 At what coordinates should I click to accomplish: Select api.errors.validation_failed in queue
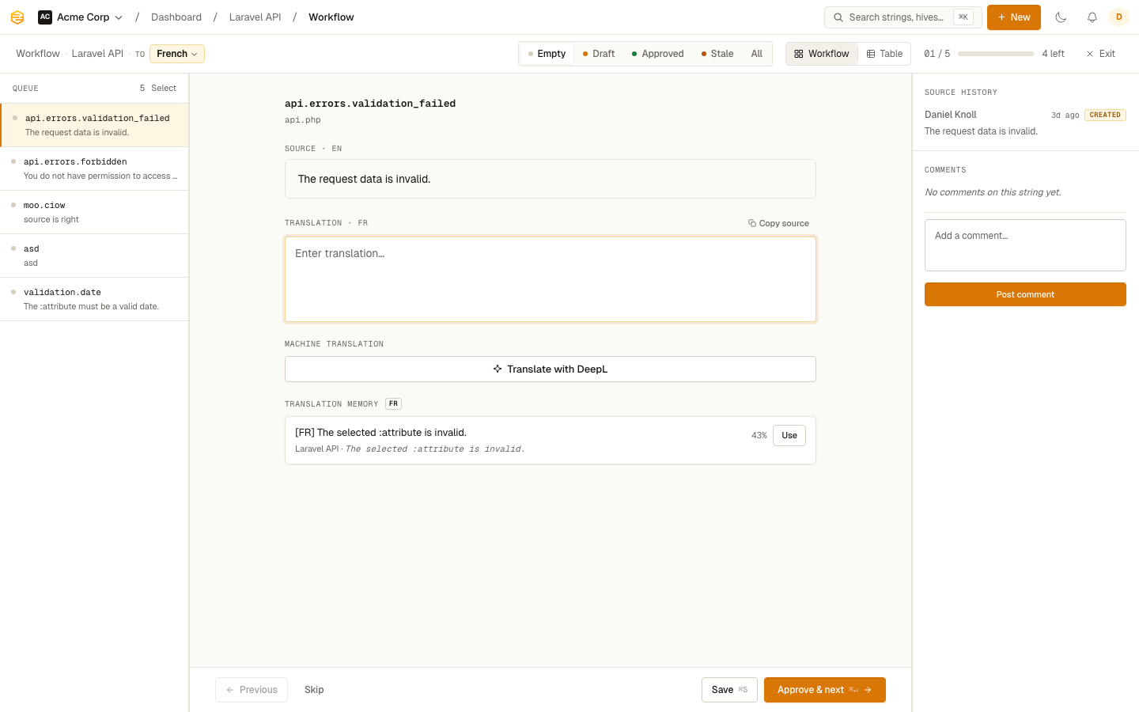95,125
